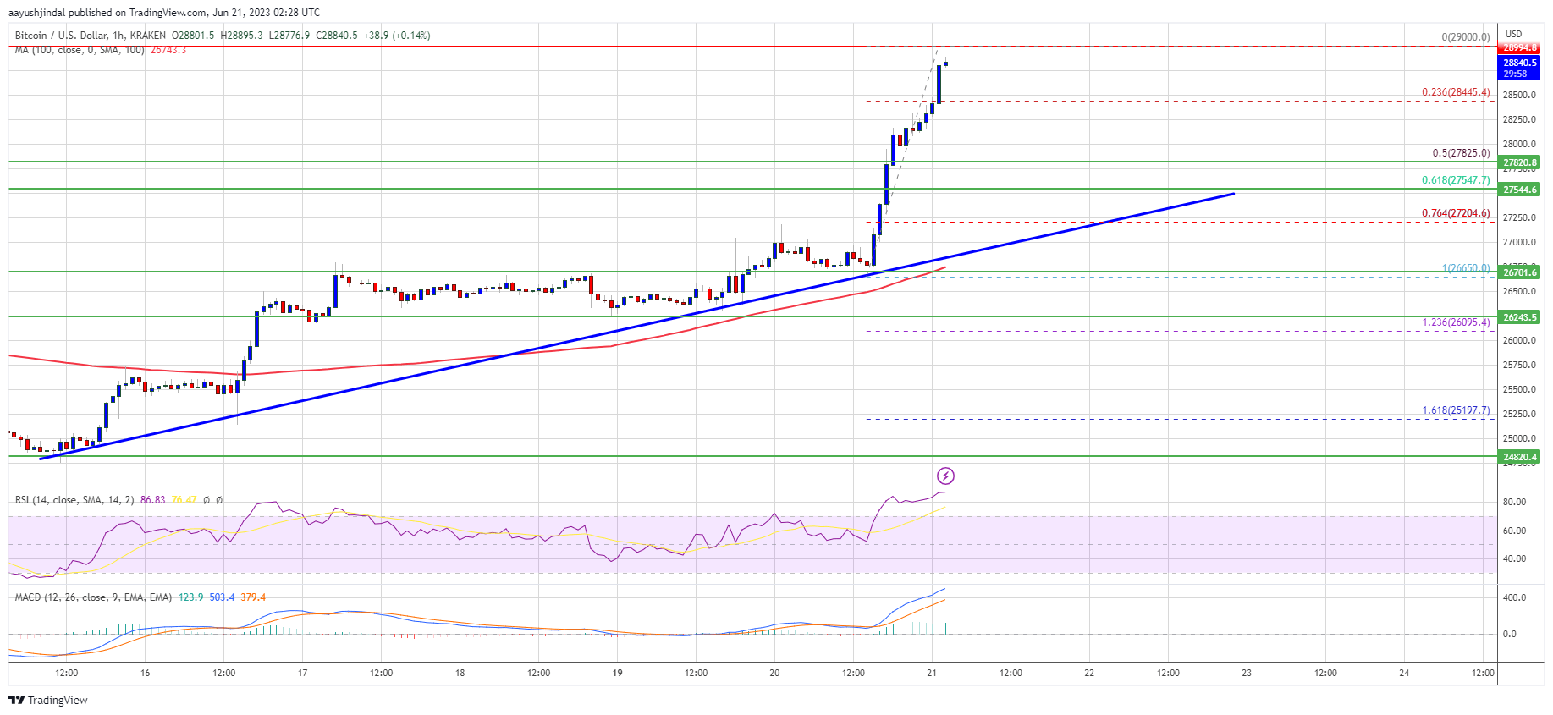This screenshot has width=1553, height=715.
Task: Click the blue current price 28840.5 label
Action: (1519, 63)
